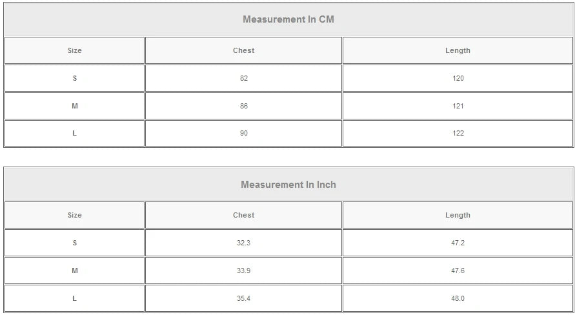Viewport: 575px width, 317px height.
Task: Select the length value 122 cell
Action: pyautogui.click(x=458, y=133)
